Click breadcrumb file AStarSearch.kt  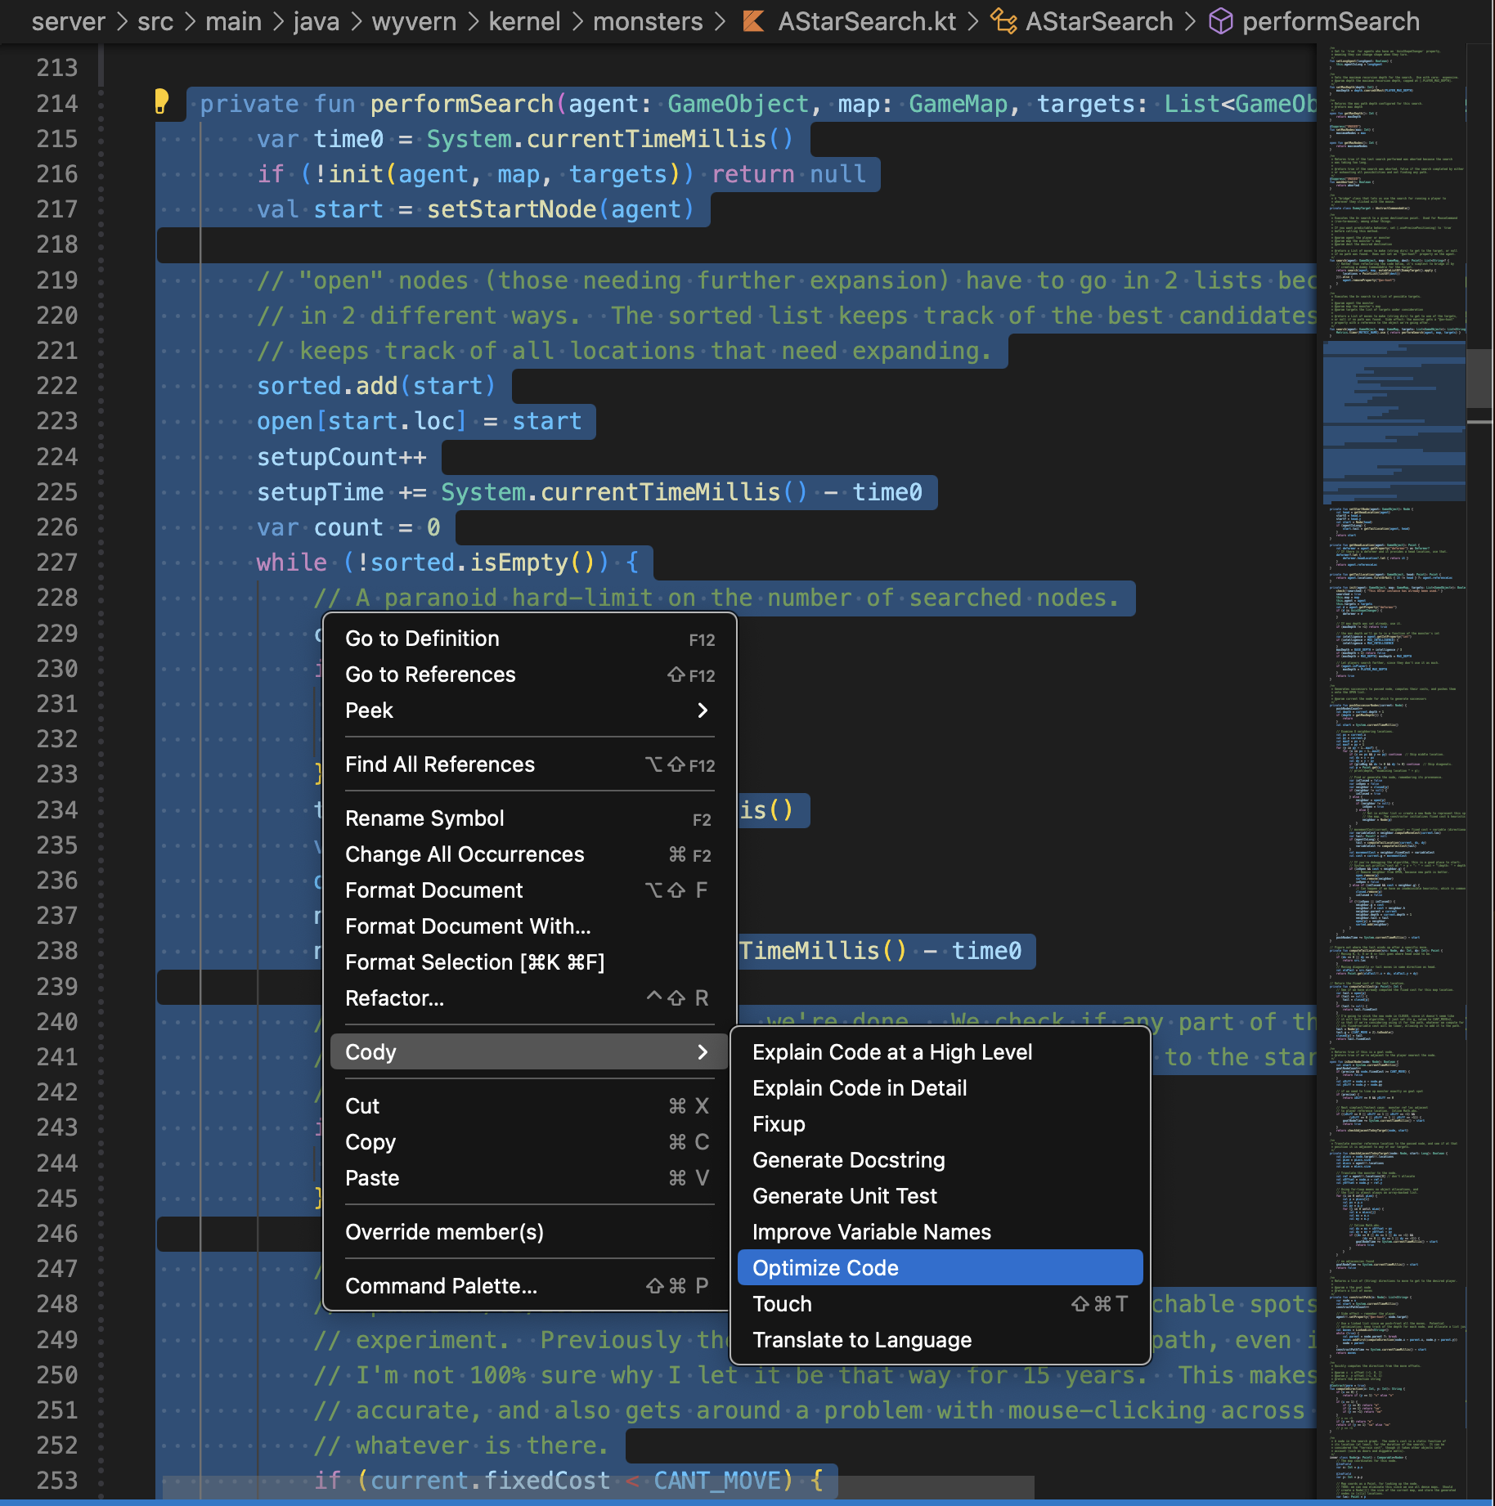867,21
